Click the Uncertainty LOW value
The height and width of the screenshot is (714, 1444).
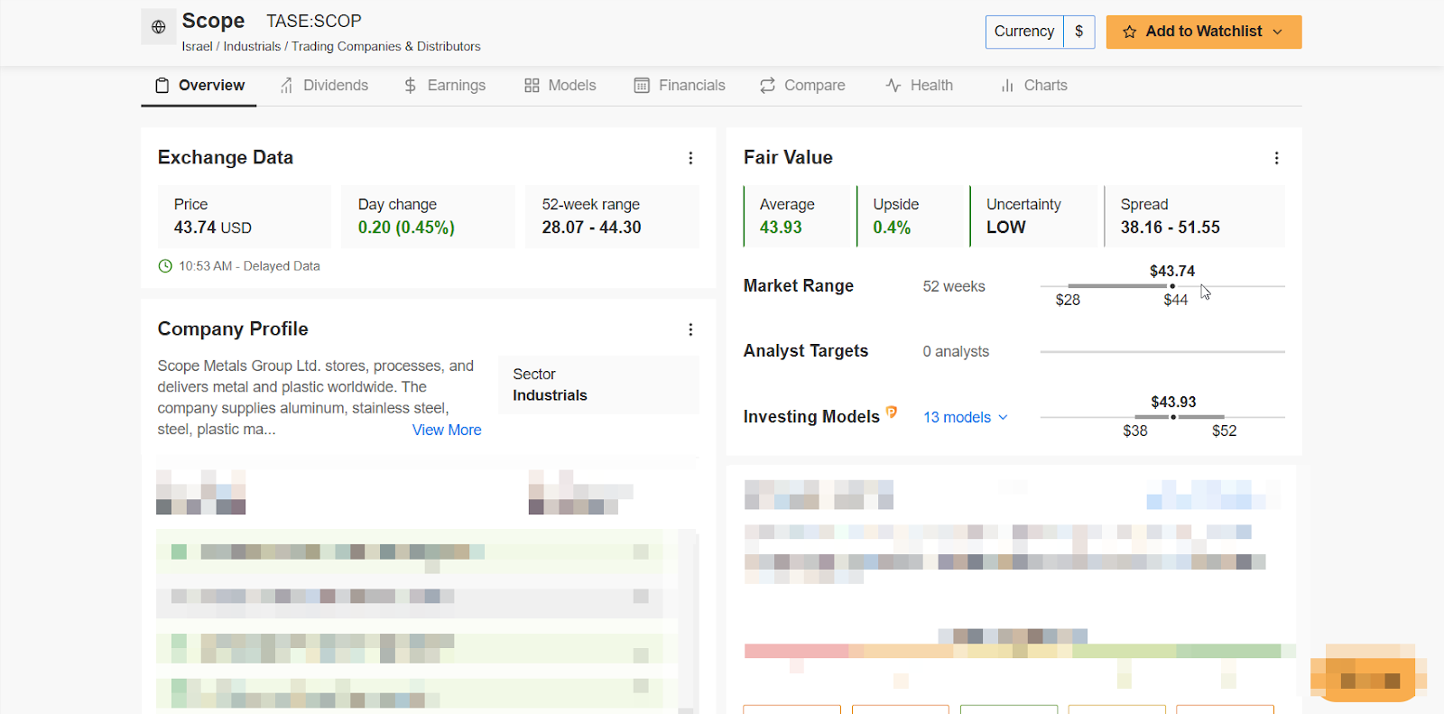click(x=1006, y=227)
